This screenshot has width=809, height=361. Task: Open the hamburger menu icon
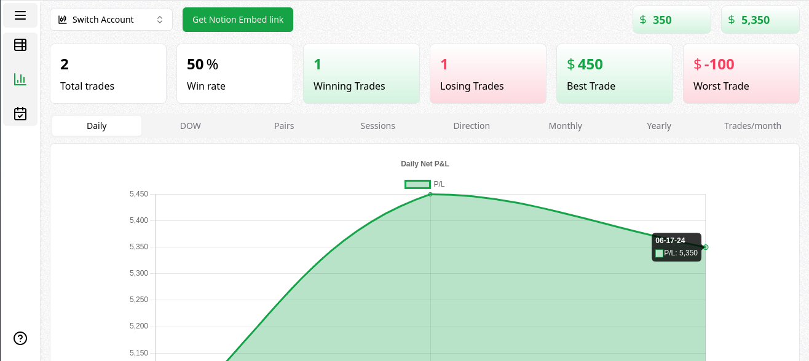click(x=20, y=15)
